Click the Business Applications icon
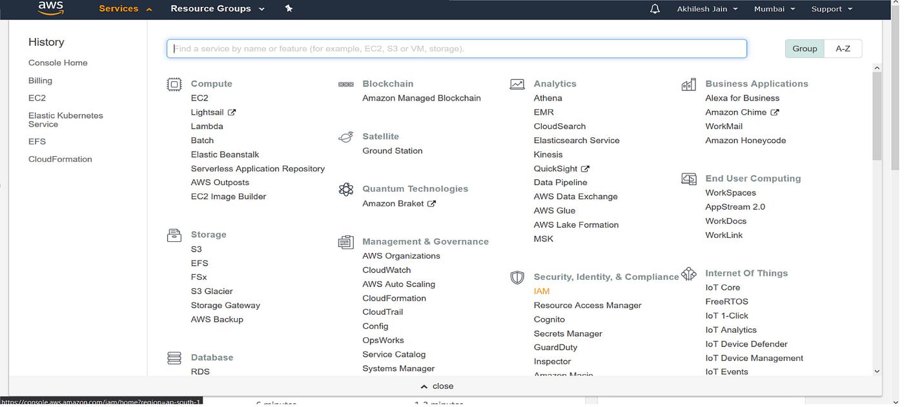 [689, 84]
